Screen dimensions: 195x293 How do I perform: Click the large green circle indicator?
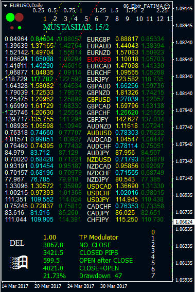click(10, 17)
